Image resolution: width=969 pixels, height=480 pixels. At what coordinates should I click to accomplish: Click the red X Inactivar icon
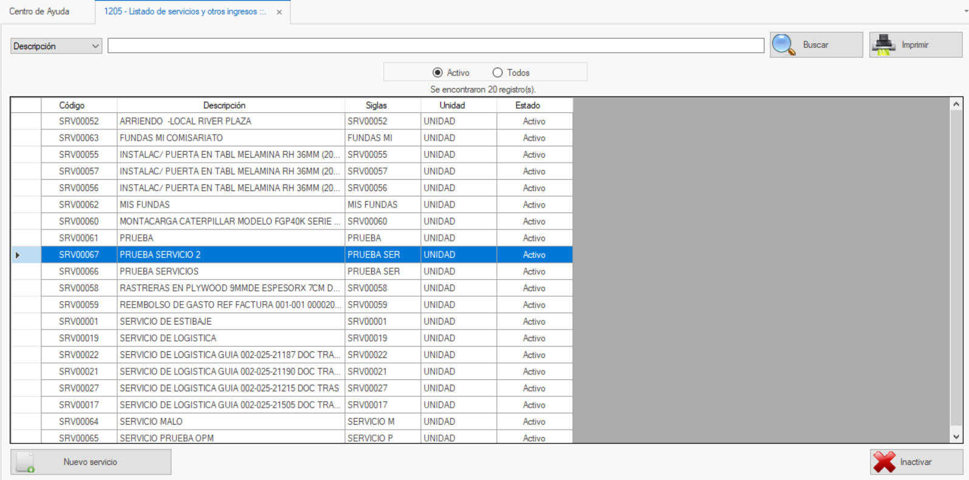coord(885,462)
